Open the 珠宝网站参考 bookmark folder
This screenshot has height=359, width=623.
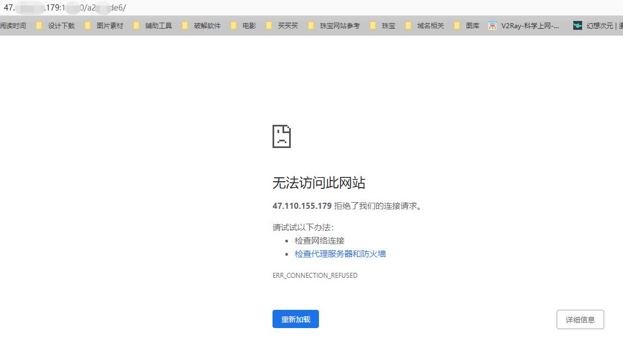334,26
